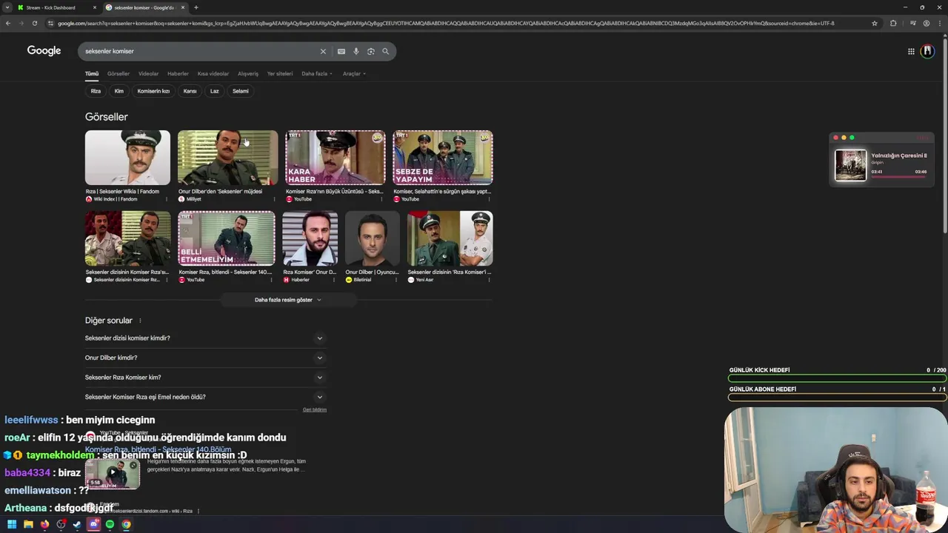Expand question about Komiser Rıza eşi Emel
This screenshot has height=533, width=948.
[x=205, y=397]
